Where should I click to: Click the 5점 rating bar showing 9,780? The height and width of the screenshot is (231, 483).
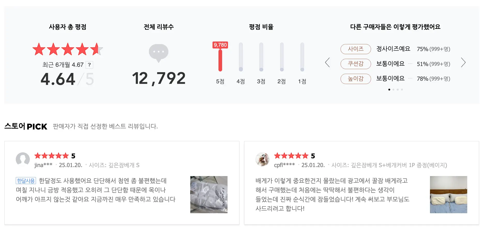coord(220,61)
